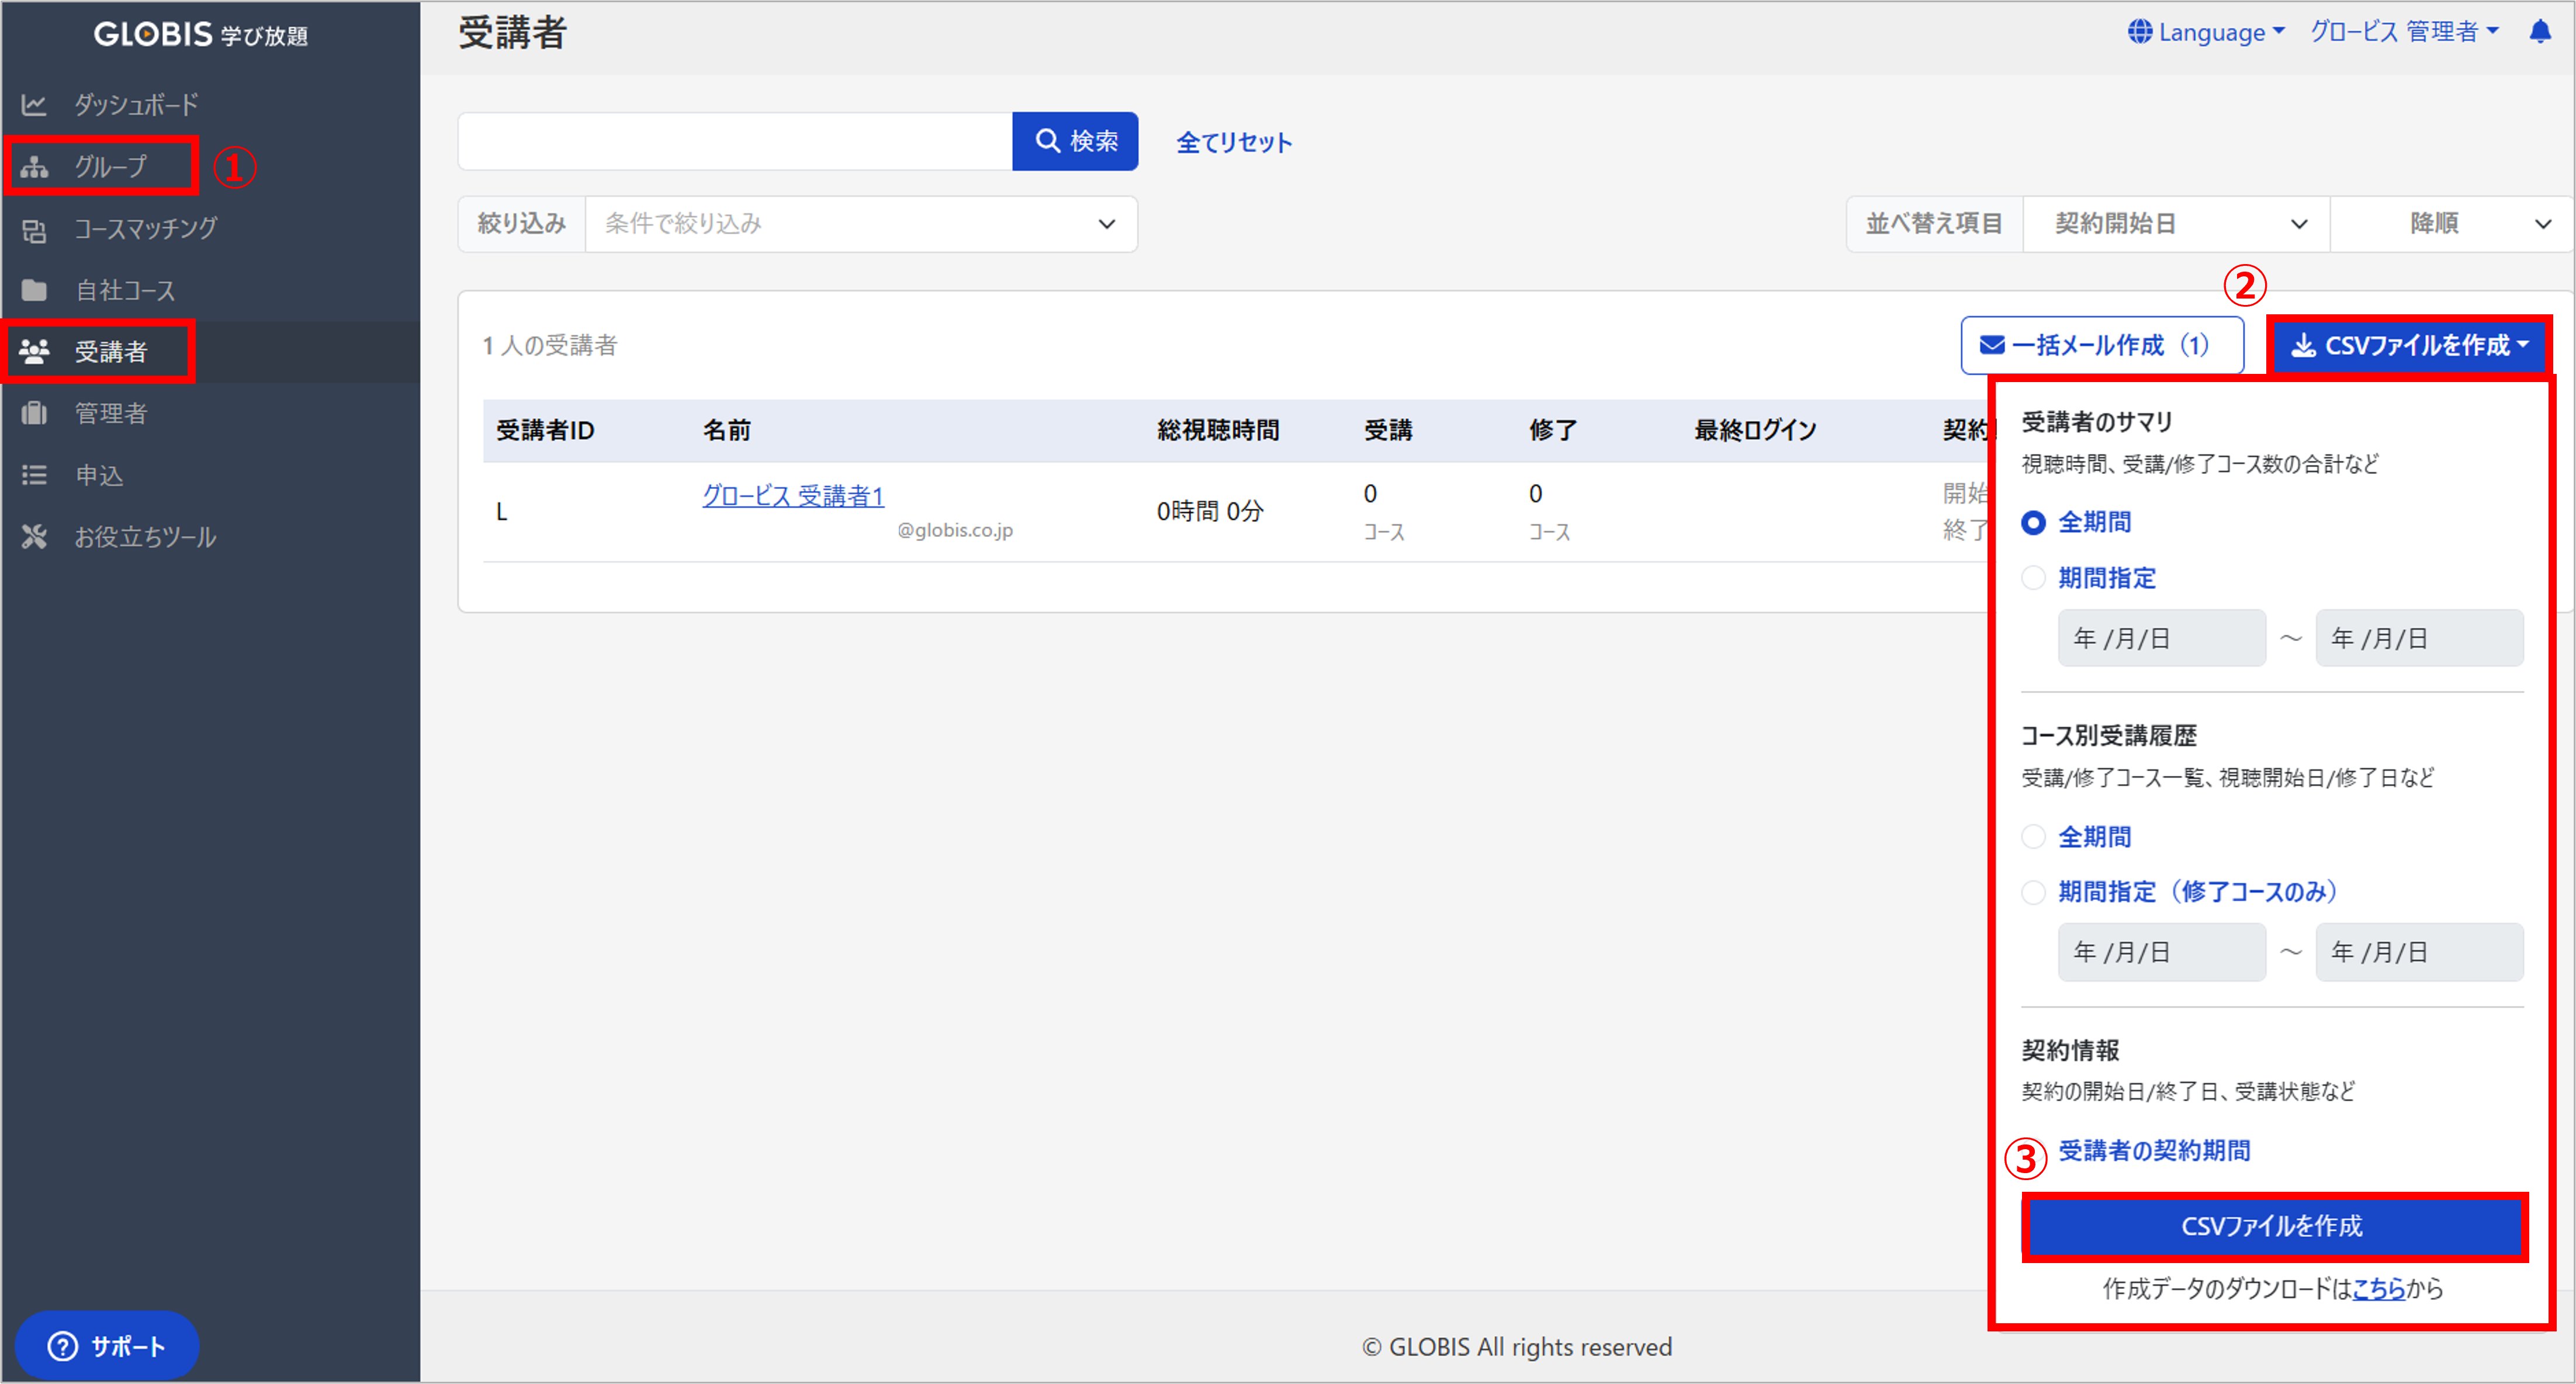Click the 検索 search button

point(1075,141)
